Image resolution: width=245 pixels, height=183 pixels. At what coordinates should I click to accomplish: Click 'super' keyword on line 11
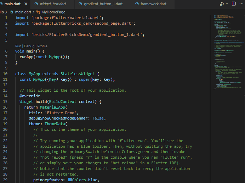point(84,80)
